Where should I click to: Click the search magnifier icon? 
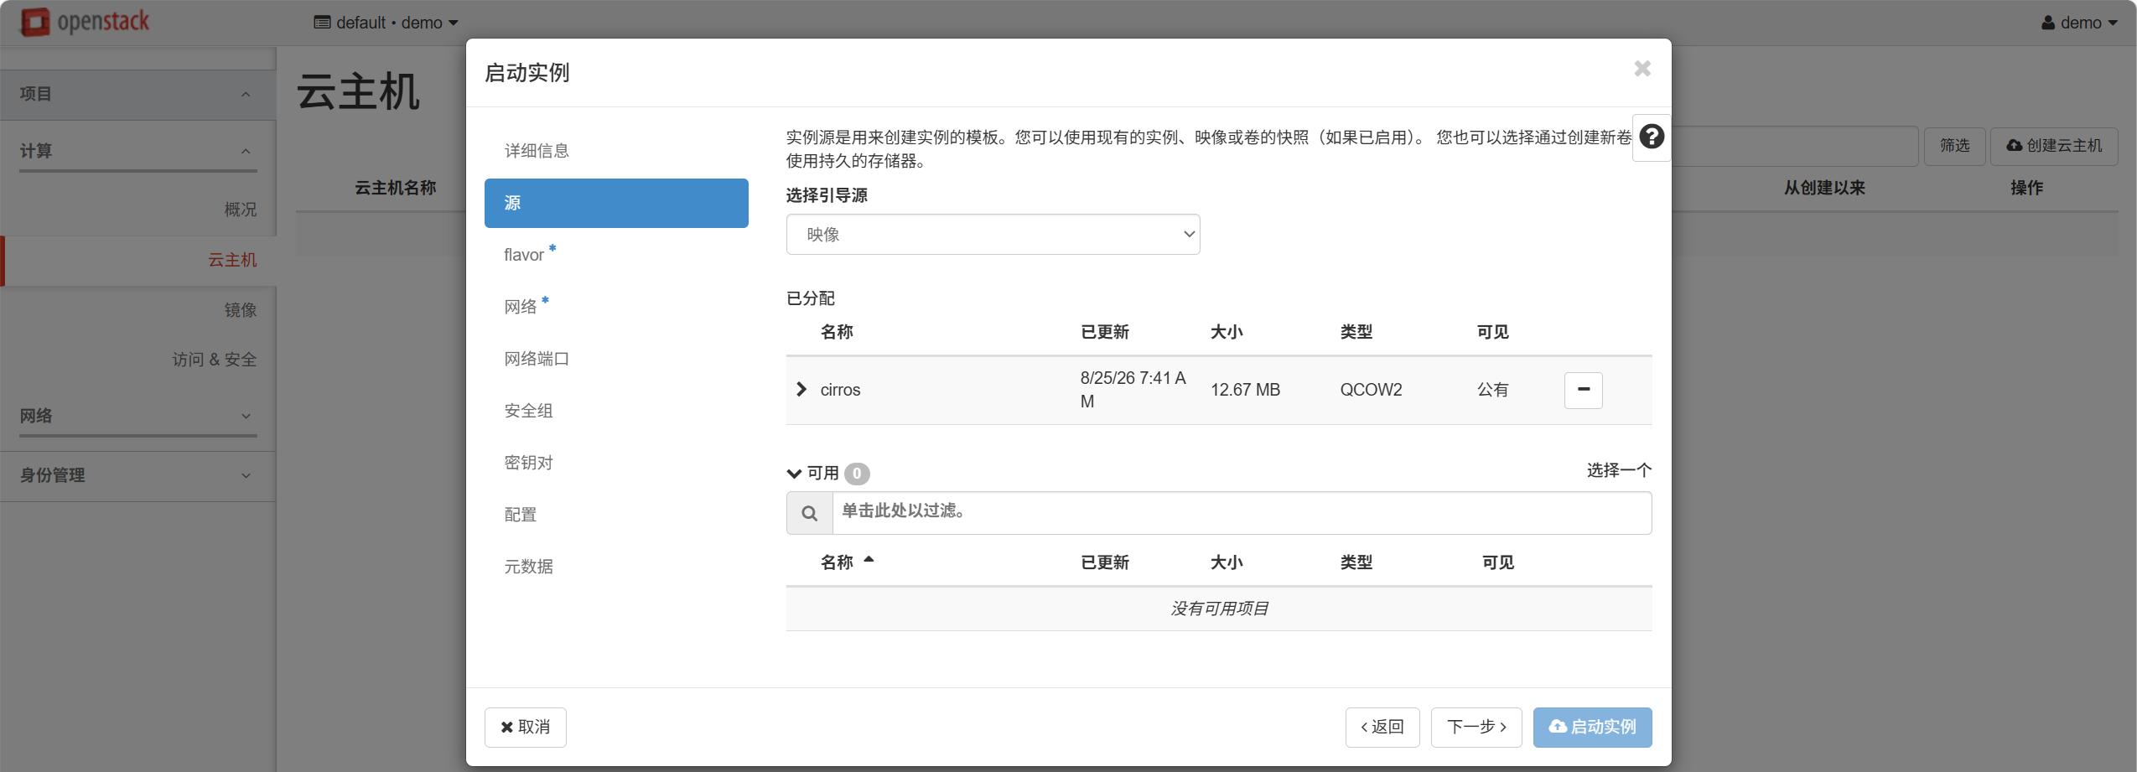(809, 513)
